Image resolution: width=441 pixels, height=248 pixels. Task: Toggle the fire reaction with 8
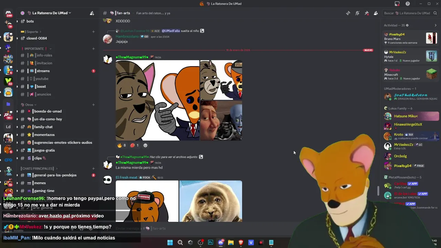click(x=122, y=145)
